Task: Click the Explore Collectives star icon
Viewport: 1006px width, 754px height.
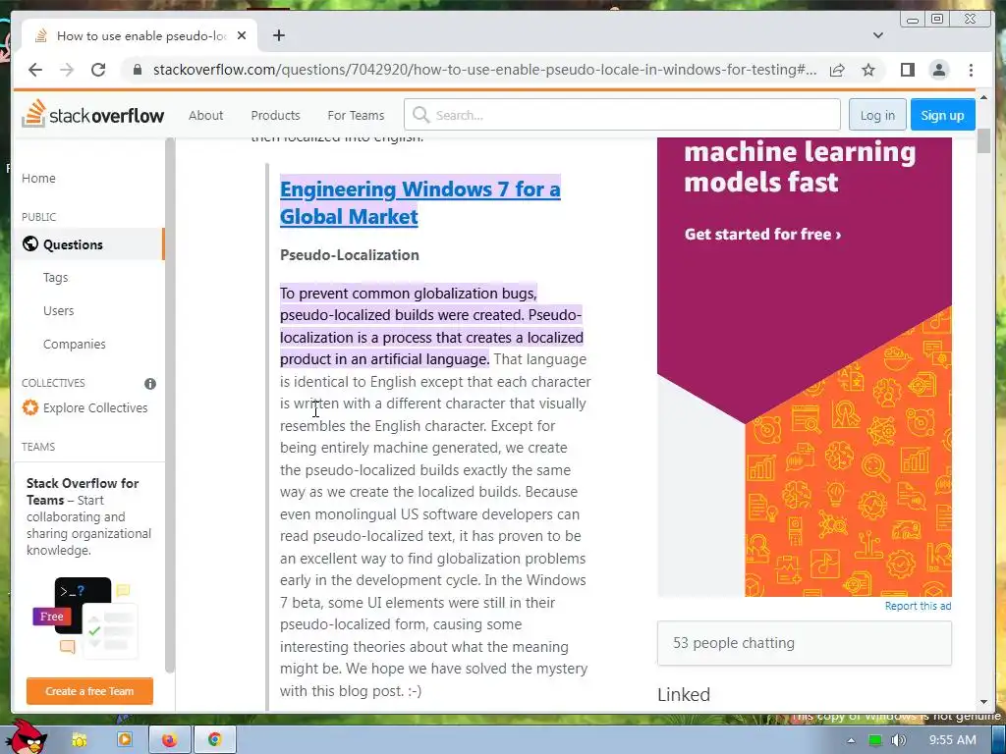Action: point(30,407)
